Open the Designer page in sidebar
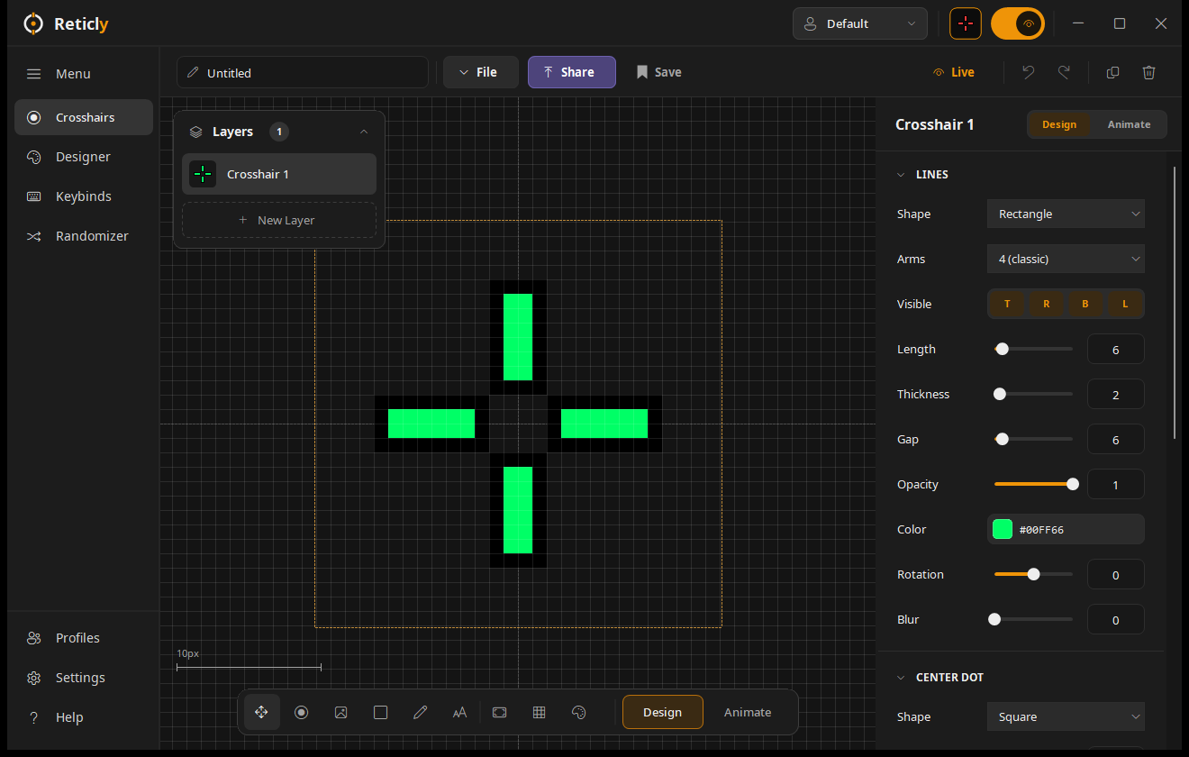The height and width of the screenshot is (757, 1189). pyautogui.click(x=84, y=157)
